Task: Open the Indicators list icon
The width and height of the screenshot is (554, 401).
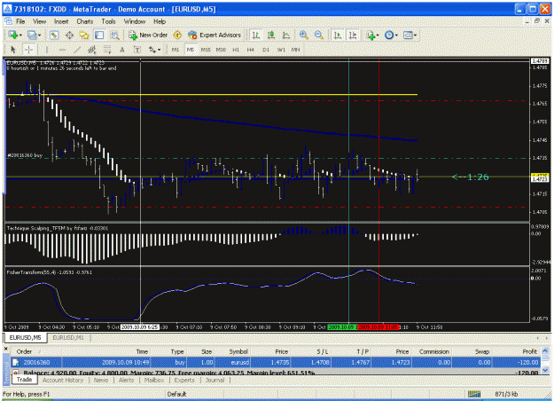Action: point(371,35)
